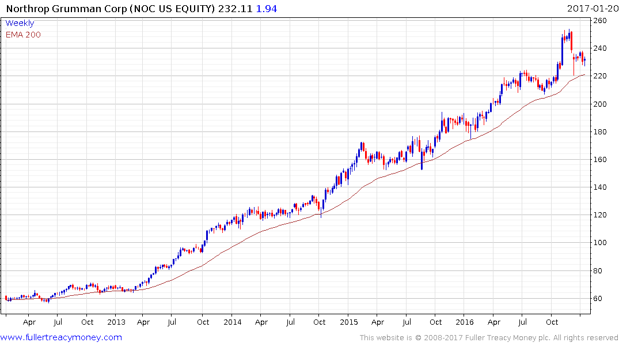The height and width of the screenshot is (346, 619).
Task: Click the 220 price axis label
Action: point(600,76)
